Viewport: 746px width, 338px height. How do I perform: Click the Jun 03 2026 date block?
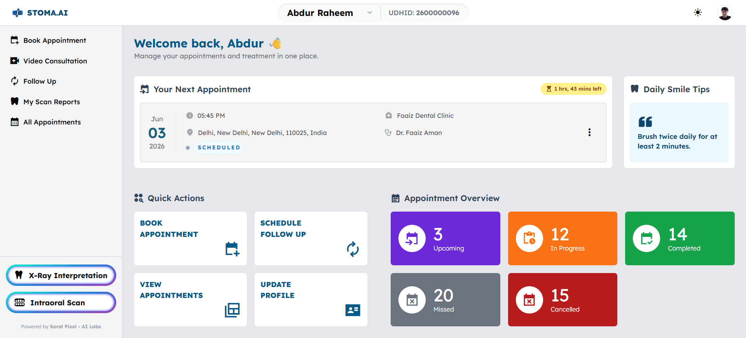point(157,133)
